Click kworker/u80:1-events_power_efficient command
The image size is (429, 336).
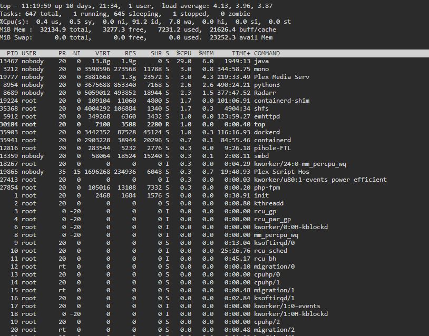[320, 180]
